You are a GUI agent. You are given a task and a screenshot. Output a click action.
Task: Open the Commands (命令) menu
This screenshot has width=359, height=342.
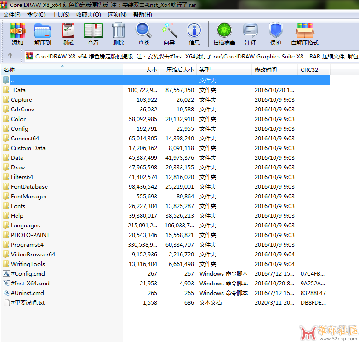[x=36, y=15]
